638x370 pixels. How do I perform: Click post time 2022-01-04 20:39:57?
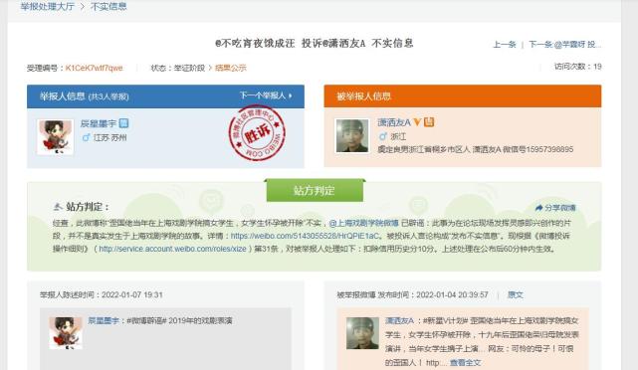click(x=452, y=294)
